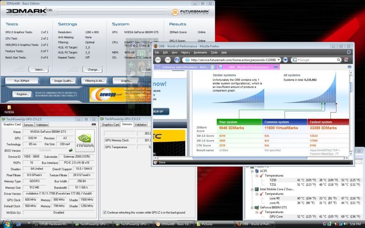Screen dimensions: 365x228
Task: Click the BIOS save icon in GPU-Z
Action: tap(71, 150)
